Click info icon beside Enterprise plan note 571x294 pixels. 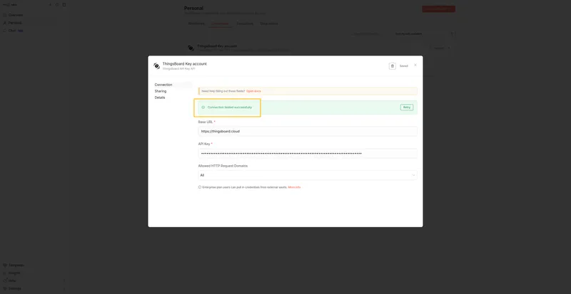click(200, 187)
